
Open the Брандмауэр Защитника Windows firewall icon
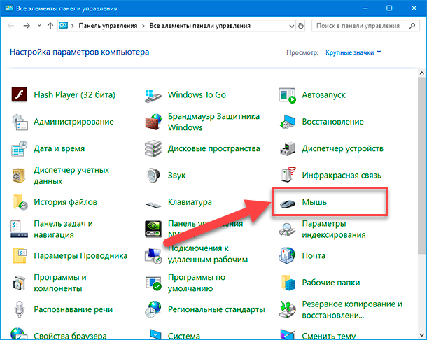pyautogui.click(x=153, y=122)
